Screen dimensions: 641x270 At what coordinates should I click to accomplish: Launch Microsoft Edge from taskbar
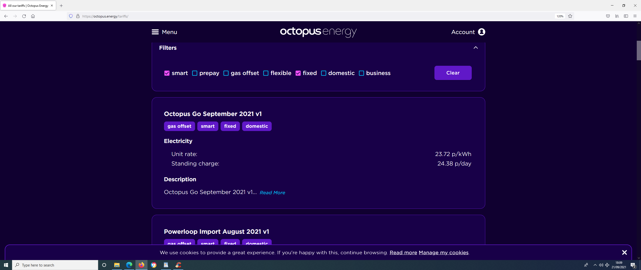[129, 265]
